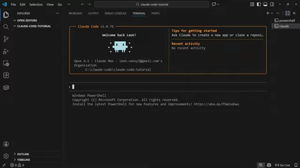This screenshot has height=168, width=300.
Task: Click the C:\claude-code\claude-code-tutorial path text
Action: (x=118, y=70)
